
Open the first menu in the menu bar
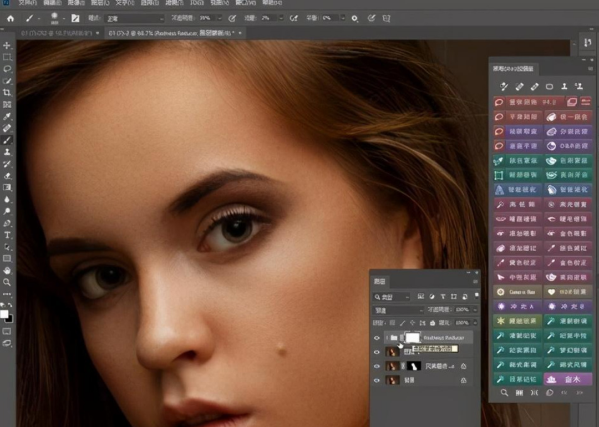[28, 3]
